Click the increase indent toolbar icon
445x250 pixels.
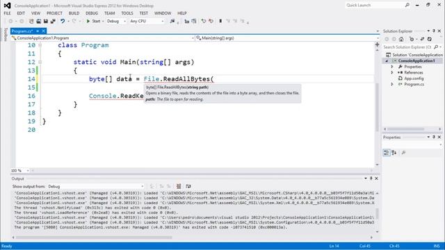click(x=194, y=22)
